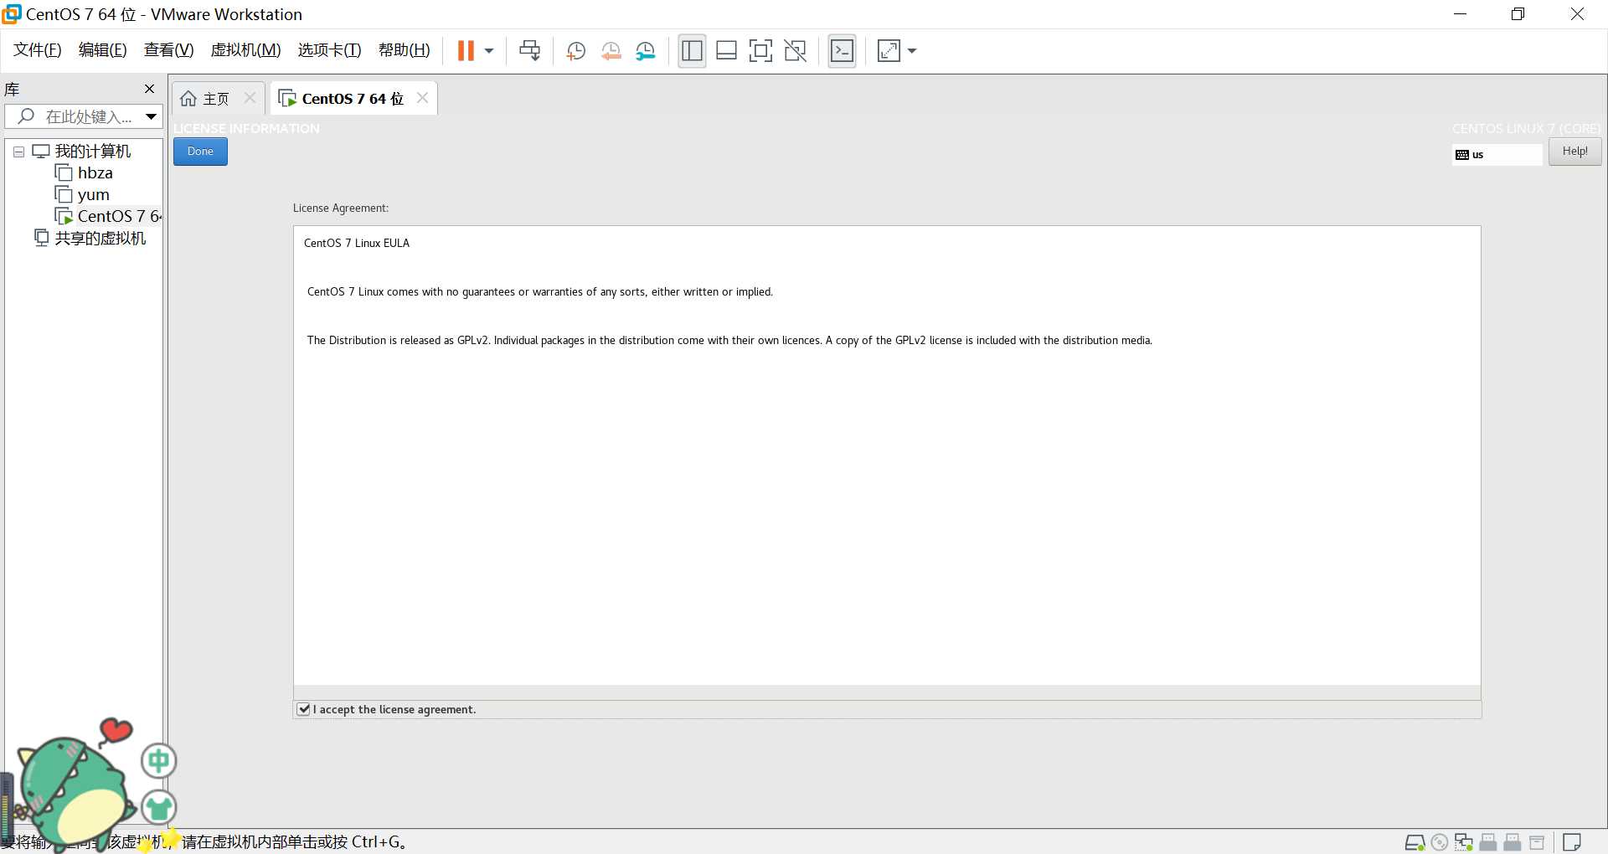Open the 查看(V) menu
Image resolution: width=1608 pixels, height=854 pixels.
coord(168,50)
